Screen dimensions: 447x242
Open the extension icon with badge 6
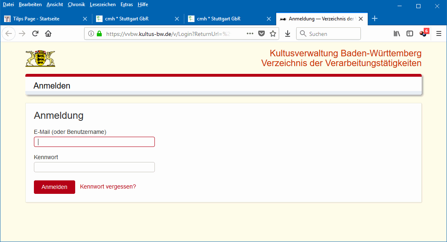(x=424, y=33)
